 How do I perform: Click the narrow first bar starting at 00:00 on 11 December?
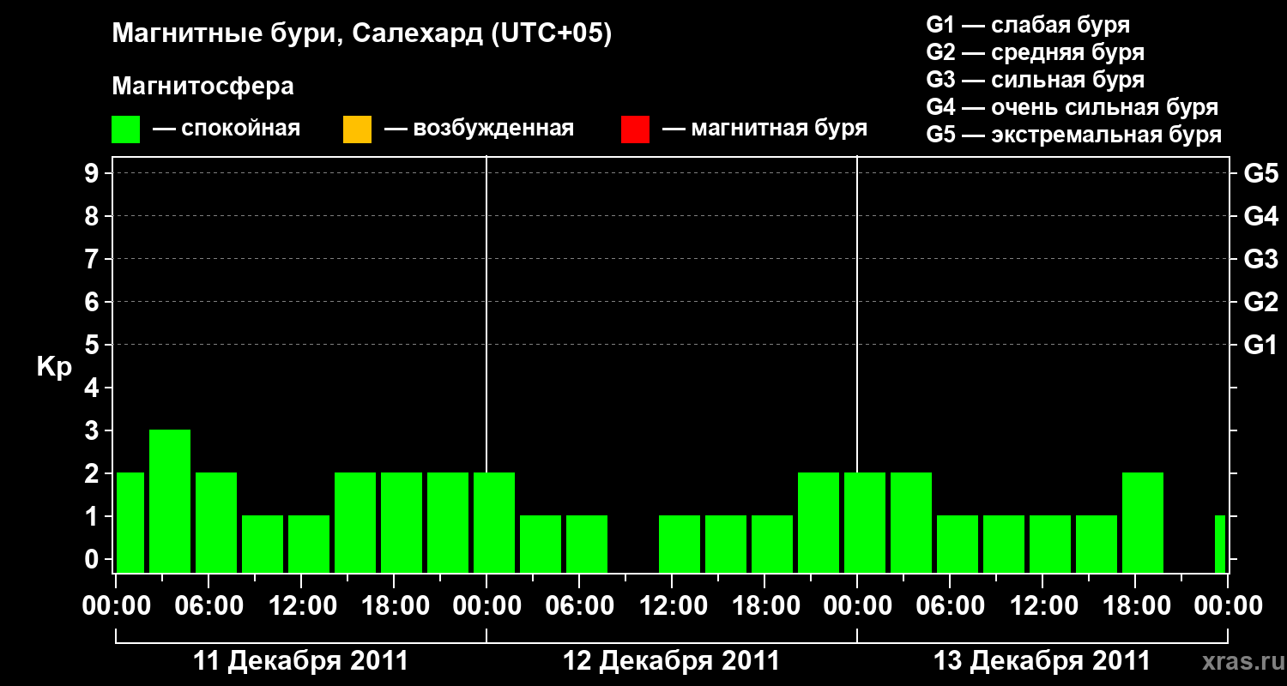pyautogui.click(x=130, y=522)
